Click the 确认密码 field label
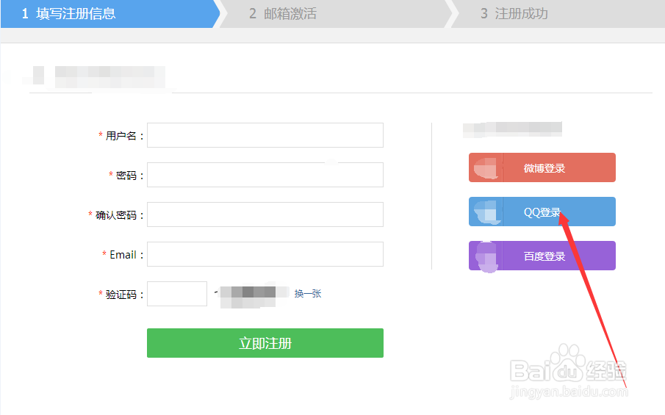This screenshot has width=665, height=415. [116, 215]
